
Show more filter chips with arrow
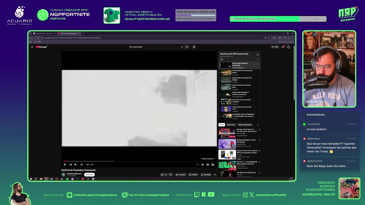pyautogui.click(x=258, y=125)
